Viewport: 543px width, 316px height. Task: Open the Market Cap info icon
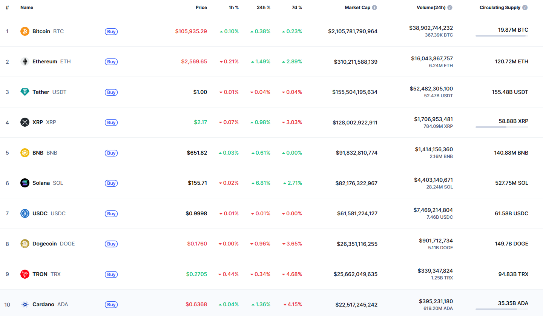pos(374,8)
